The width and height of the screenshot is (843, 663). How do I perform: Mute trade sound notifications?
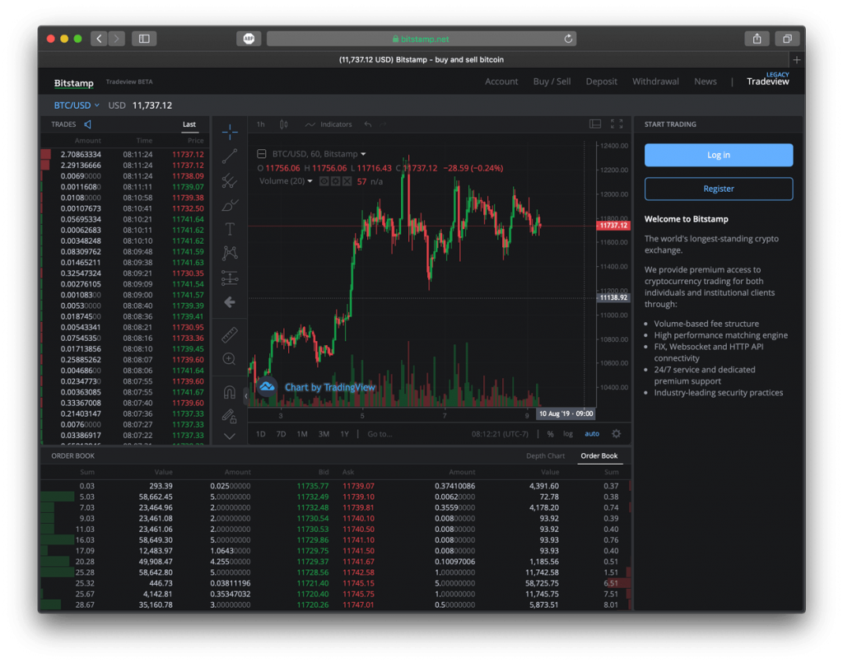click(87, 124)
